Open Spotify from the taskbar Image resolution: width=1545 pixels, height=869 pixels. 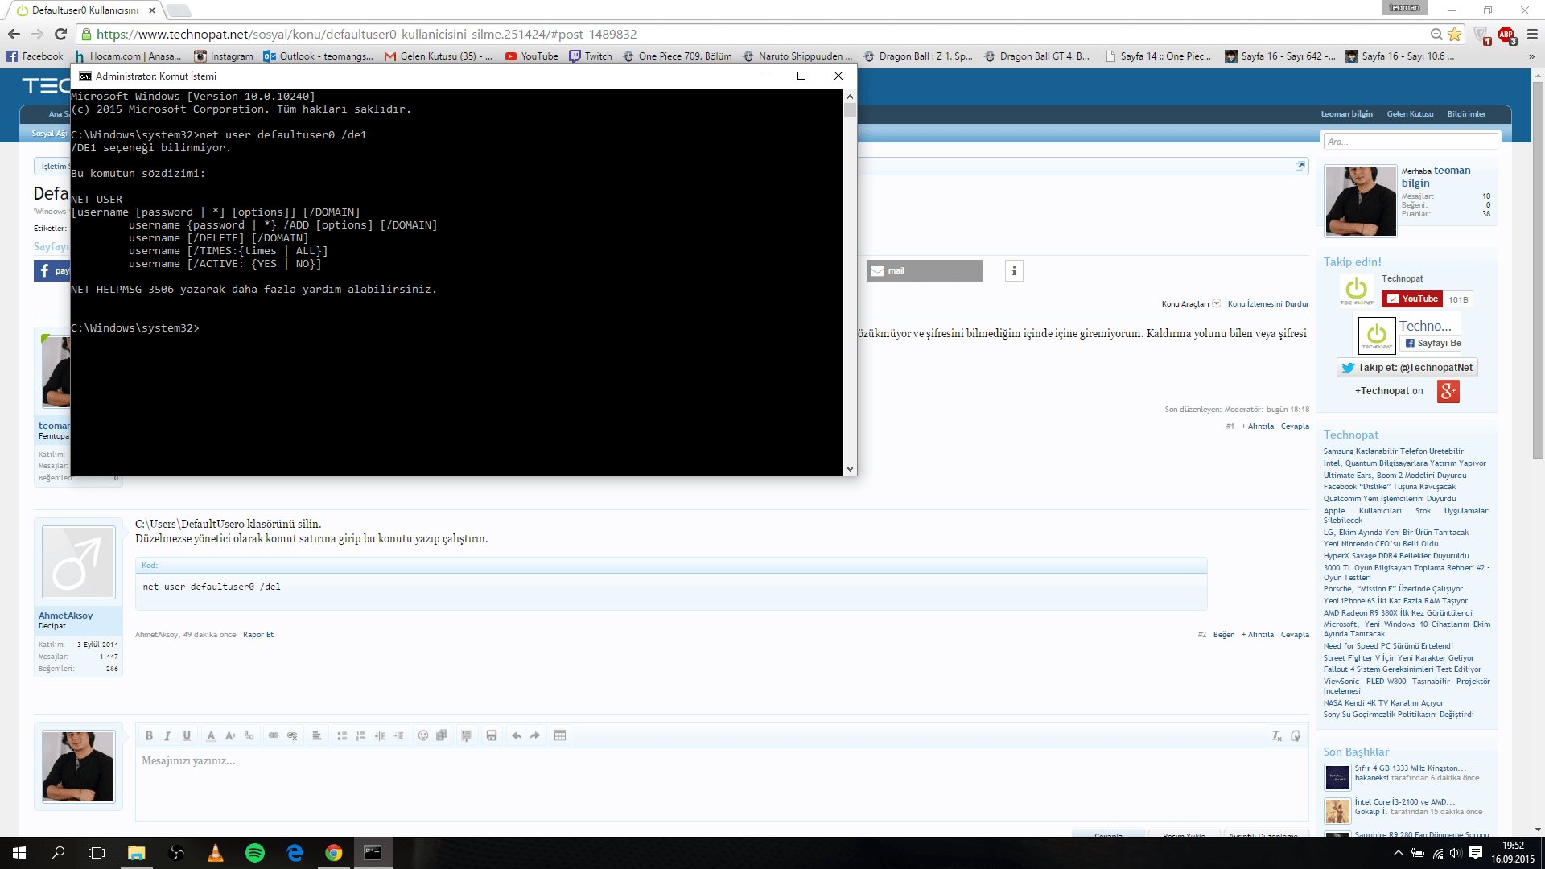[x=255, y=853]
